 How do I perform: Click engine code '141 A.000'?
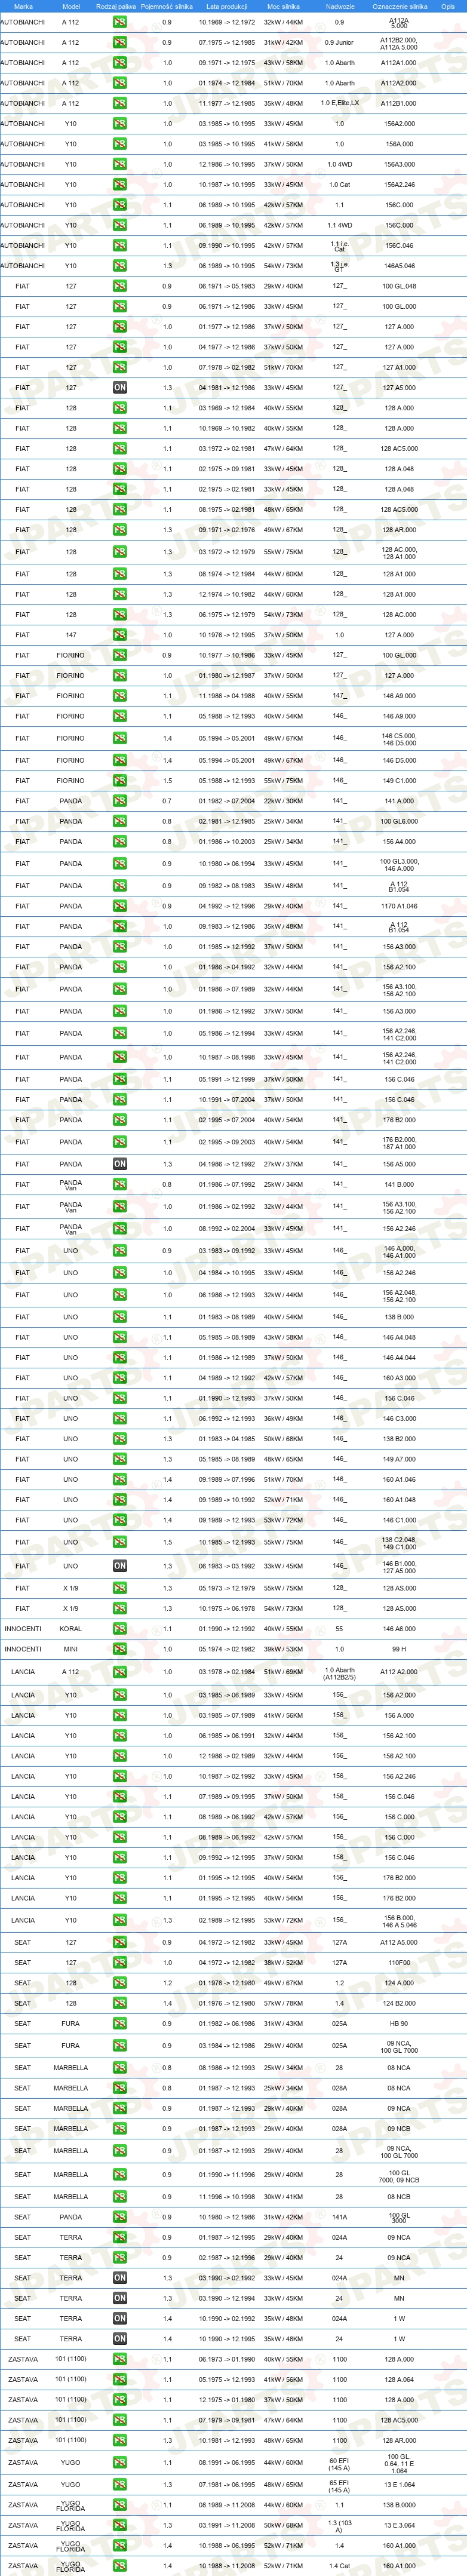pyautogui.click(x=399, y=801)
